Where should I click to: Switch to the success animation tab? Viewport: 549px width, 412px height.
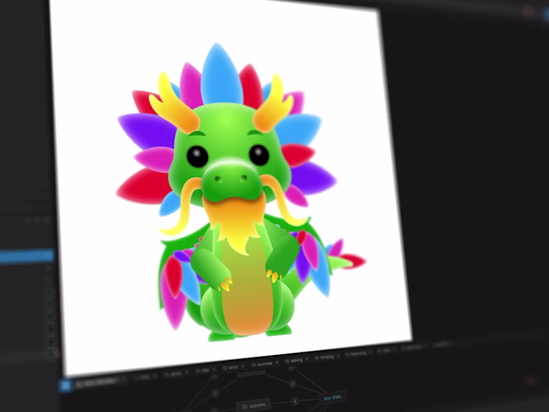tap(265, 364)
